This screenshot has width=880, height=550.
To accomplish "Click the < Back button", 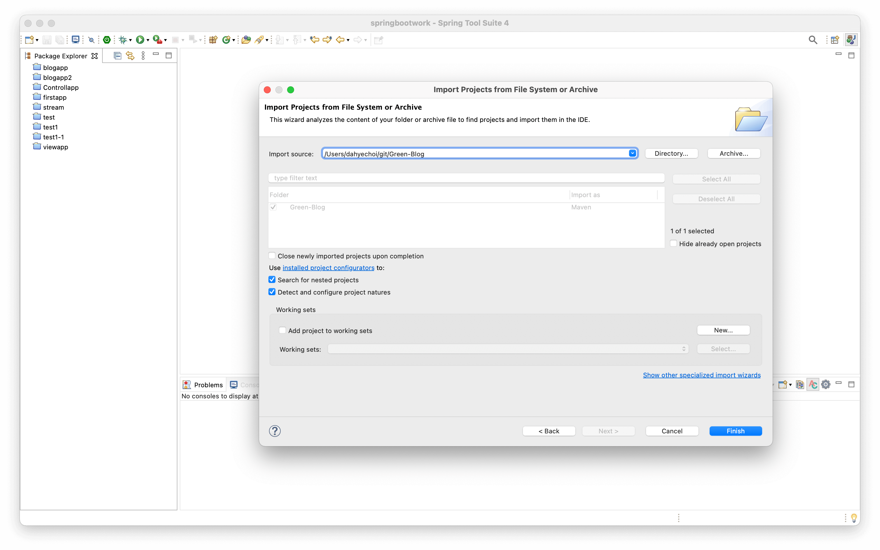I will [x=549, y=431].
